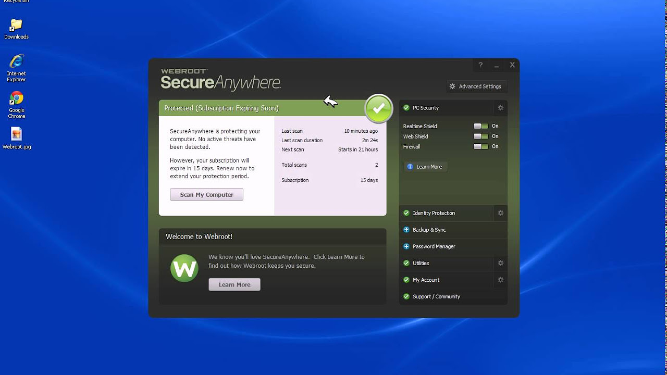Expand the Password Manager section
The width and height of the screenshot is (667, 375).
click(x=453, y=246)
